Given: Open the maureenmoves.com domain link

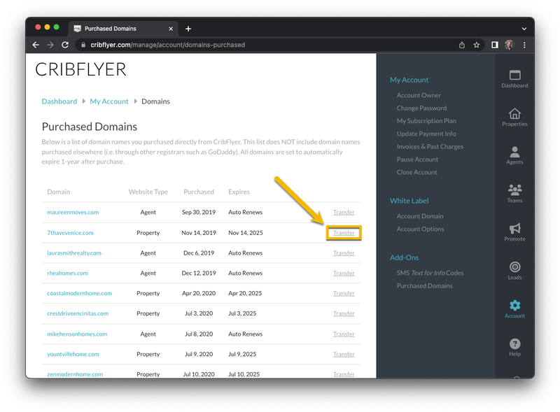Looking at the screenshot, I should (x=73, y=213).
